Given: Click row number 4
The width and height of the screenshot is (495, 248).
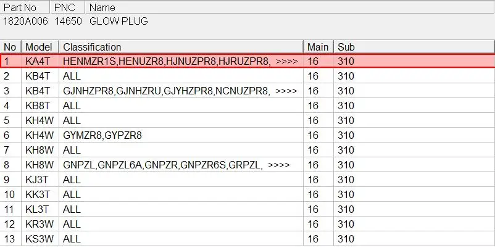Looking at the screenshot, I should click(x=7, y=105).
